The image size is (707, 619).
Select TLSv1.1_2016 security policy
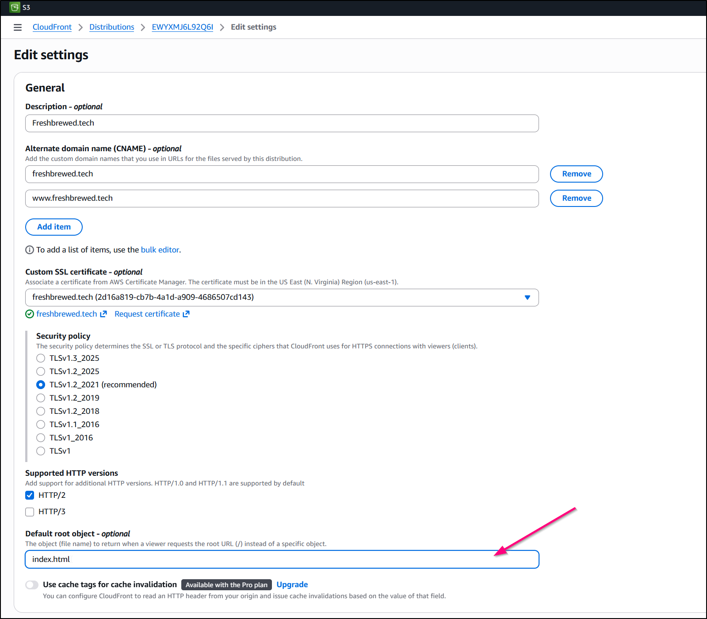coord(41,424)
